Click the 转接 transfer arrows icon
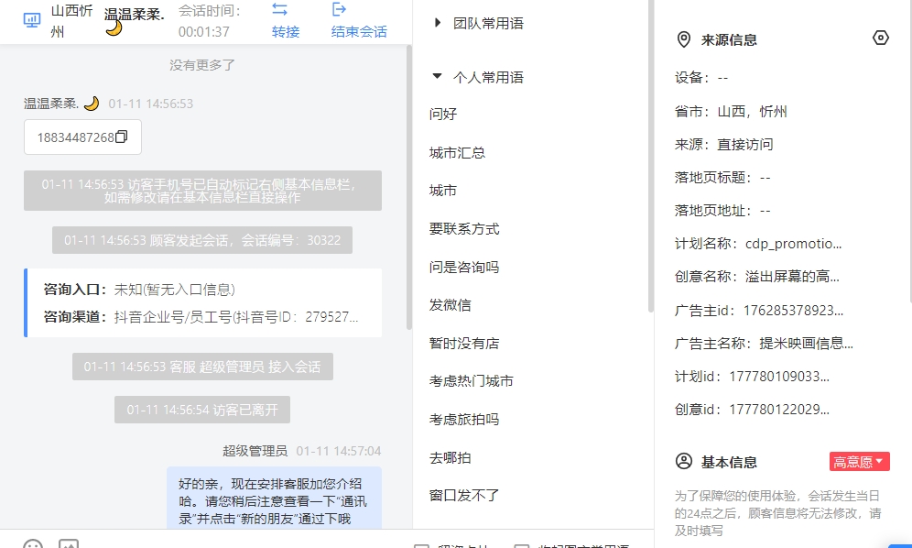 tap(280, 9)
